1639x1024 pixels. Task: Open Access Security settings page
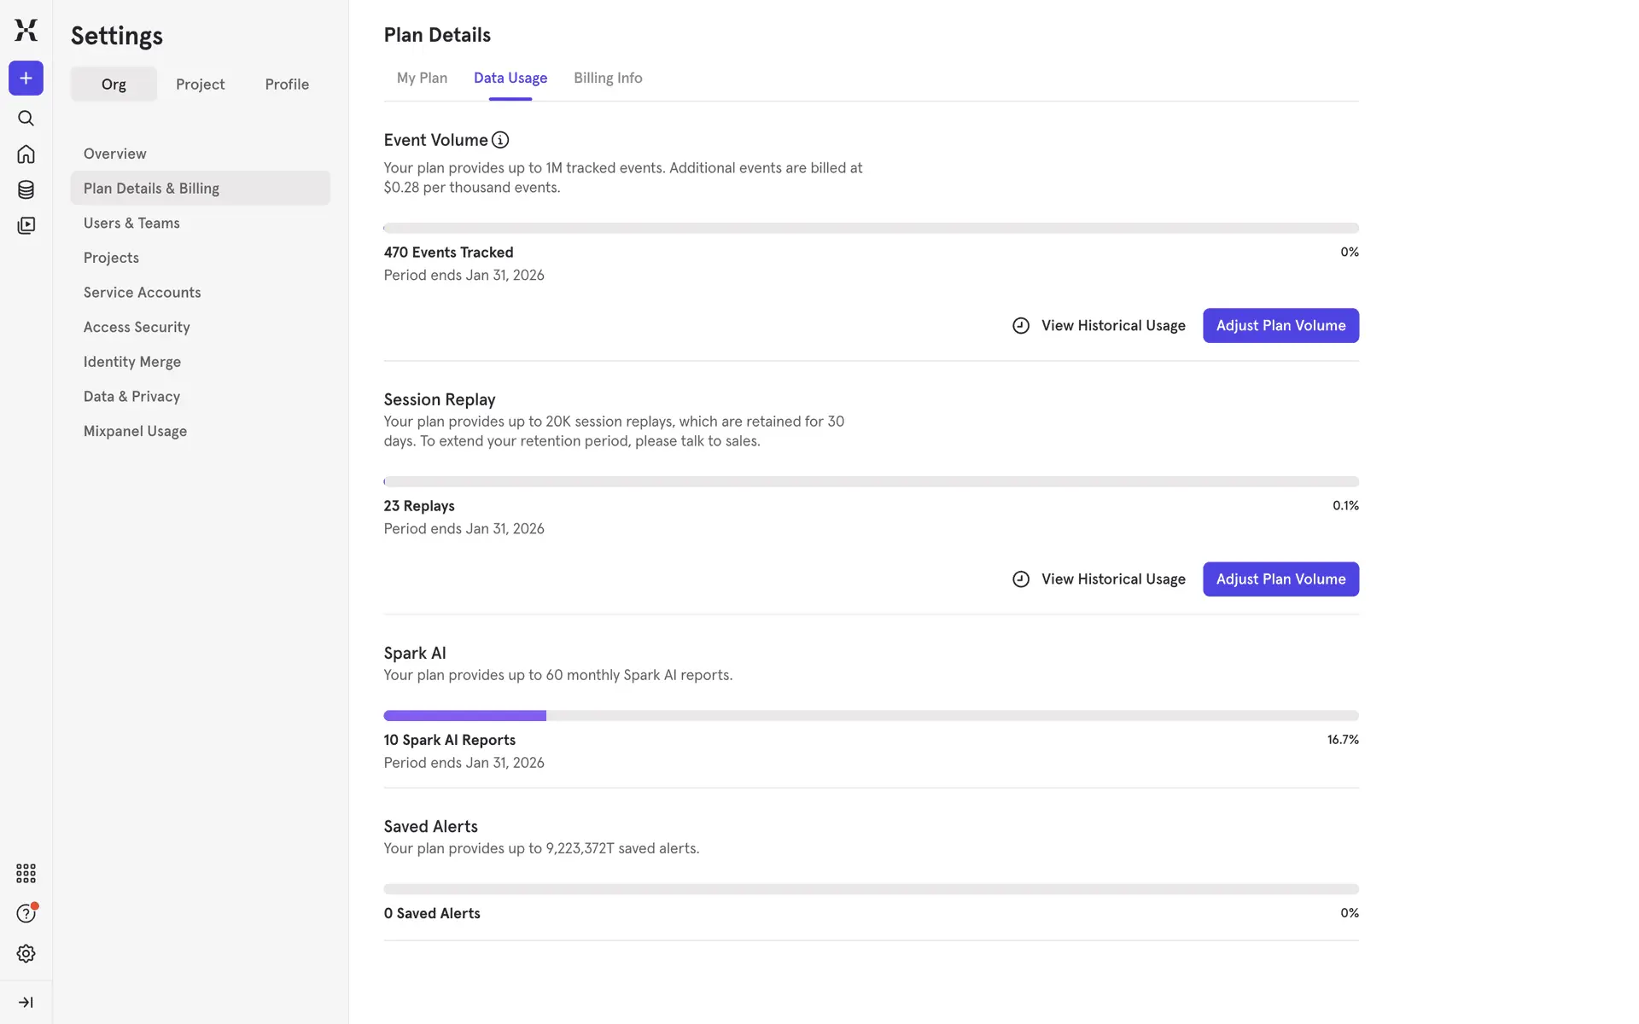(137, 327)
